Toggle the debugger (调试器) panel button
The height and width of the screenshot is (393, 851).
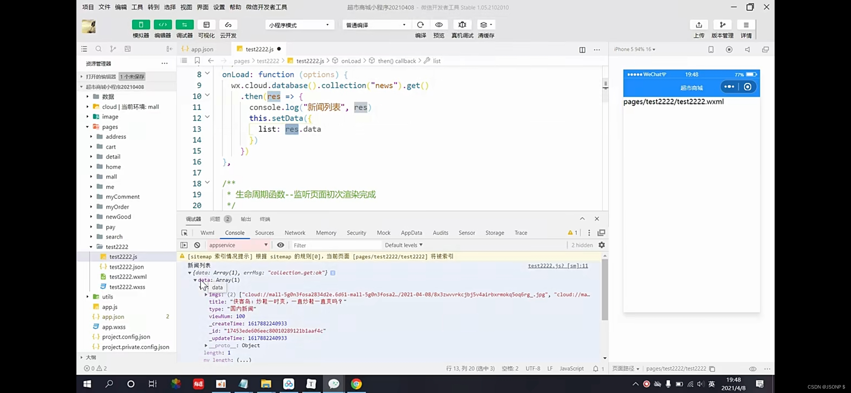pos(184,25)
